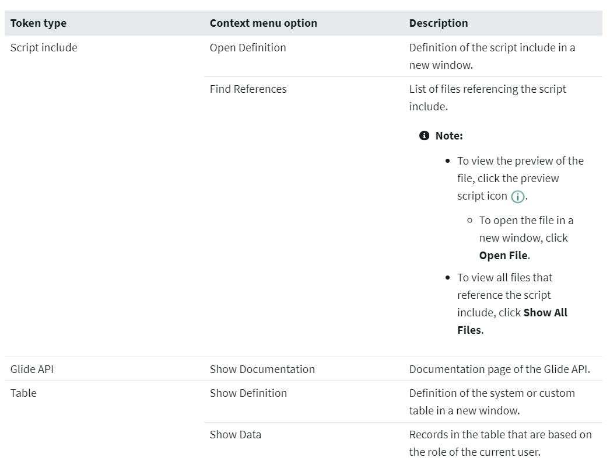The image size is (610, 464).
Task: Click the 'Show Documentation' cell
Action: click(262, 369)
